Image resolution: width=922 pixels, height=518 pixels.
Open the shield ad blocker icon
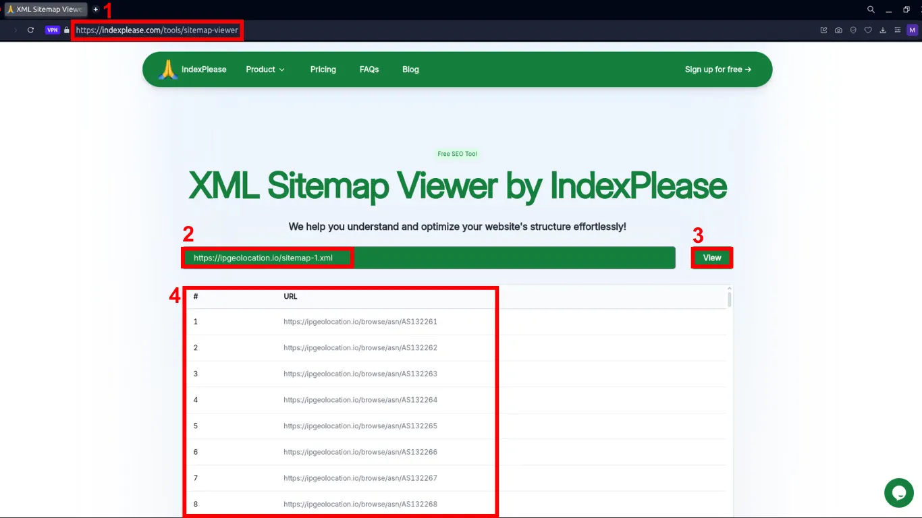pyautogui.click(x=853, y=30)
